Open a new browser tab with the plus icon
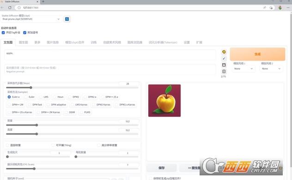The image size is (292, 180). pyautogui.click(x=43, y=2)
